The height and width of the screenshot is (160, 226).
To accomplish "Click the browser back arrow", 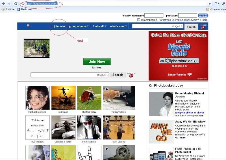I will (4, 4).
